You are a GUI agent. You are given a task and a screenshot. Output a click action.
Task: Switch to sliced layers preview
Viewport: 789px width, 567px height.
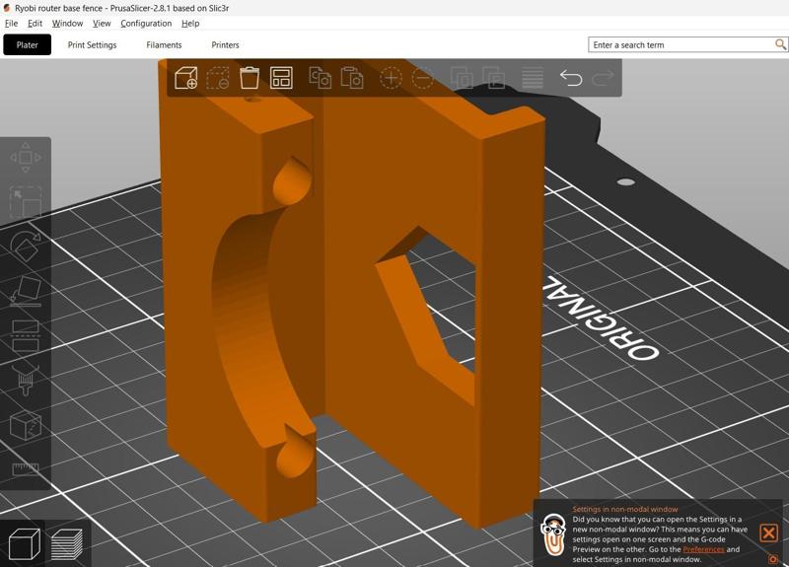click(67, 543)
